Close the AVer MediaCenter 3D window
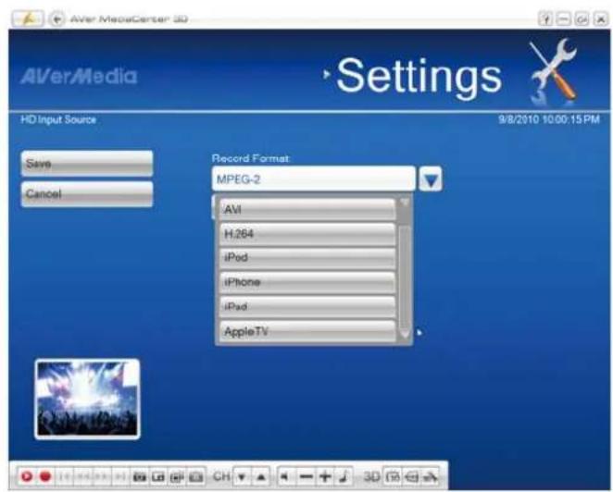The image size is (613, 492). pyautogui.click(x=600, y=18)
